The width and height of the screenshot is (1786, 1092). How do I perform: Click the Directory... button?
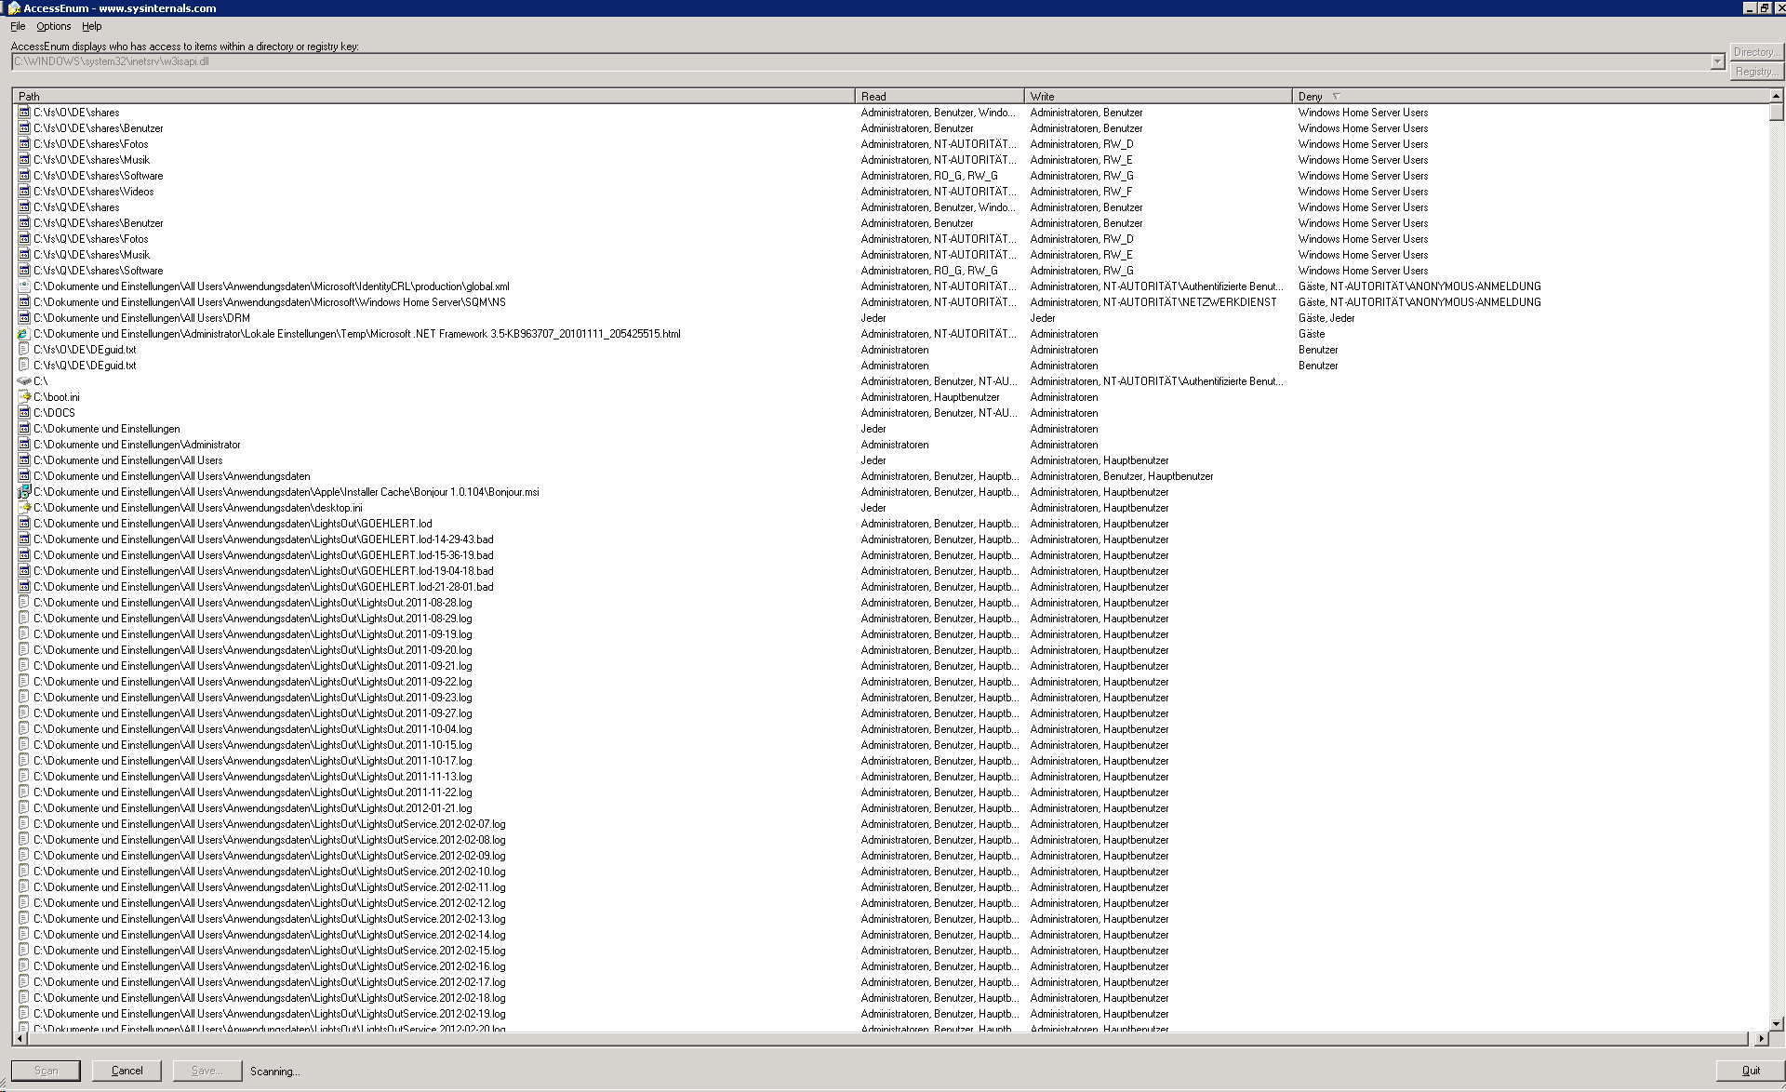(x=1756, y=52)
